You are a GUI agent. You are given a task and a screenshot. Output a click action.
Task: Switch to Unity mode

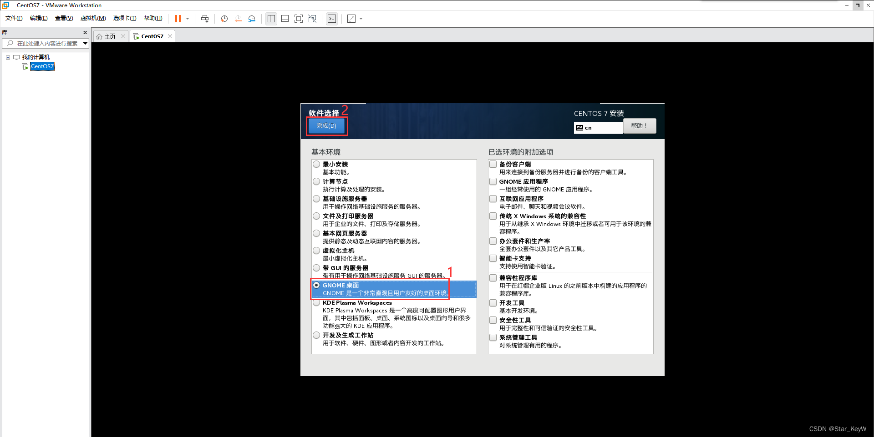pyautogui.click(x=312, y=19)
